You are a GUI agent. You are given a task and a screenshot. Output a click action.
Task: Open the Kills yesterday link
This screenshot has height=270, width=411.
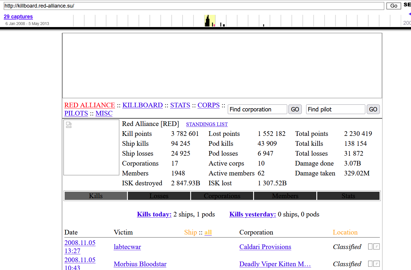point(253,214)
